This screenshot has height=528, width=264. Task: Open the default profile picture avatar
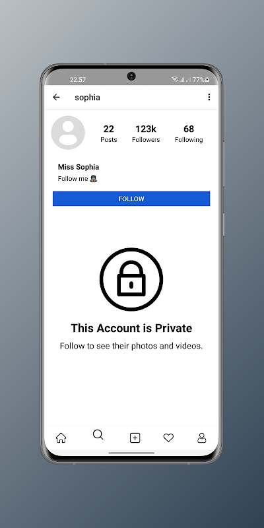tap(68, 133)
